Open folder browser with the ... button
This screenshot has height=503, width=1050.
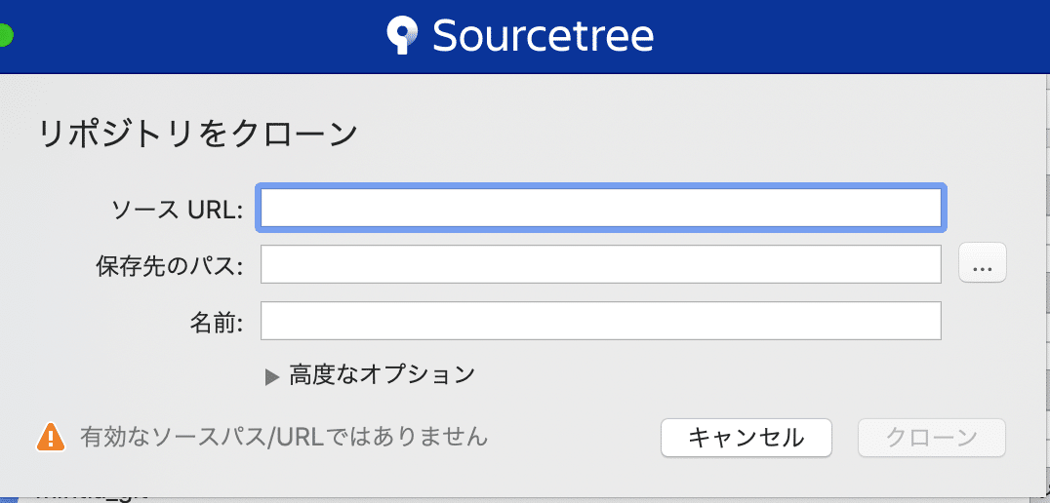click(x=983, y=263)
